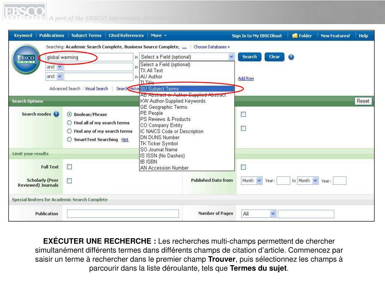This screenshot has width=385, height=289.
Task: Choose GE Geographic Terms option
Action: click(x=187, y=107)
